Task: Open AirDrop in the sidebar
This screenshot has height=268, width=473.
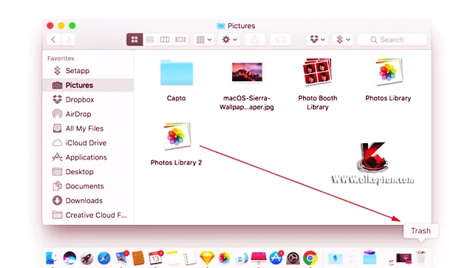Action: point(88,114)
